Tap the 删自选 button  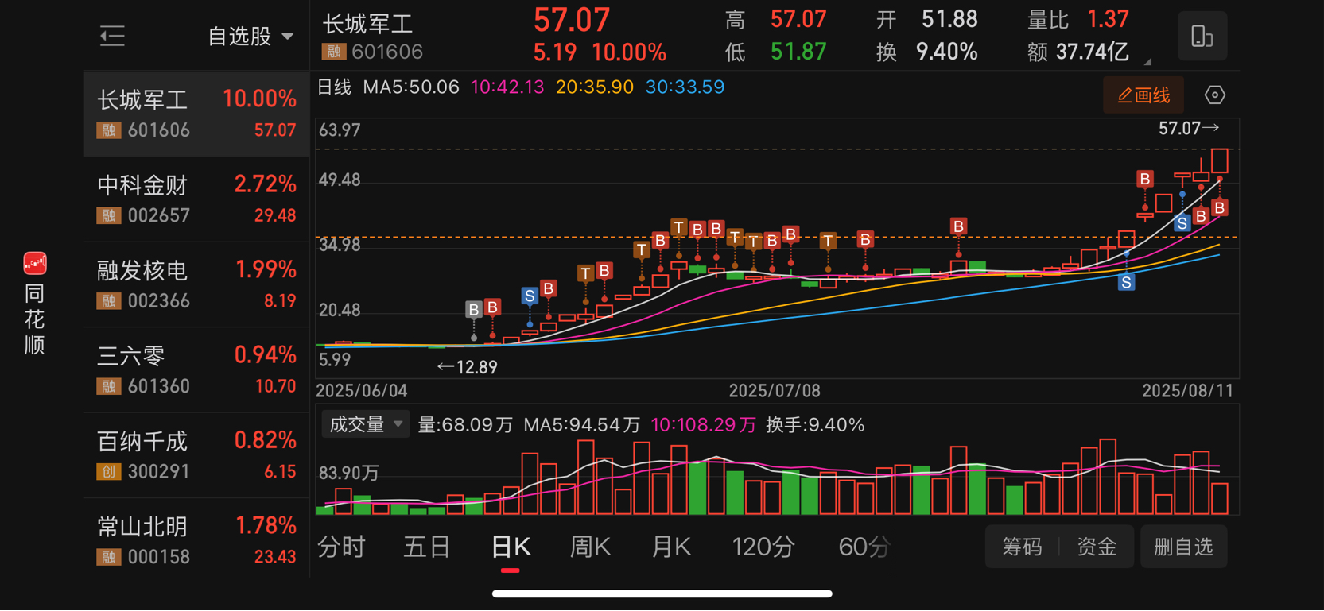tap(1183, 547)
